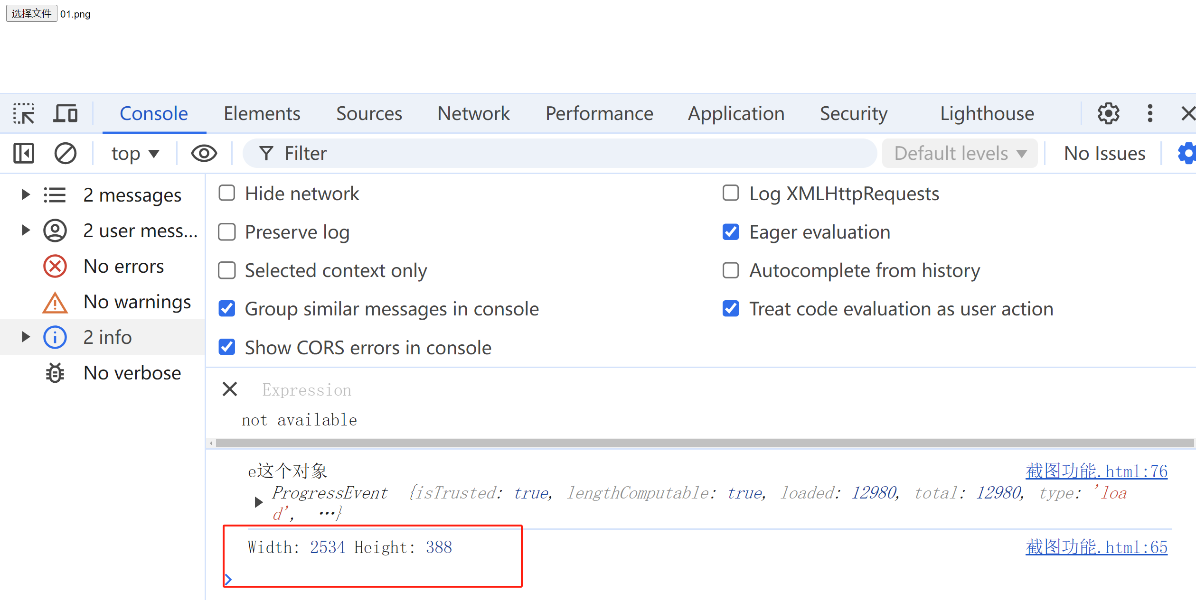The image size is (1196, 600).
Task: Open the top context dropdown
Action: (135, 154)
